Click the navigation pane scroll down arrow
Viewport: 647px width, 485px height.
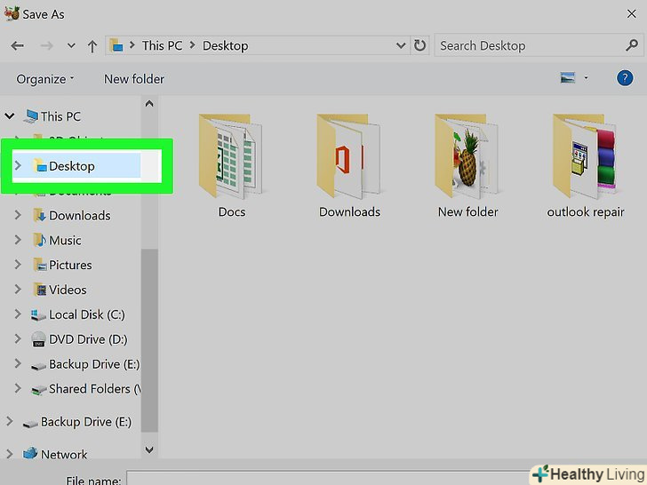(x=149, y=449)
